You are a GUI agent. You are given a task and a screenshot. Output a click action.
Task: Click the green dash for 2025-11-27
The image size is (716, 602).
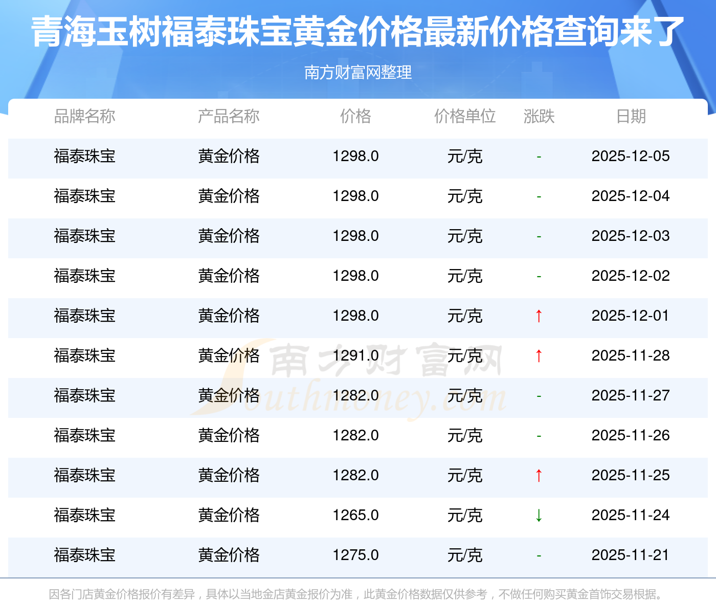(x=539, y=396)
